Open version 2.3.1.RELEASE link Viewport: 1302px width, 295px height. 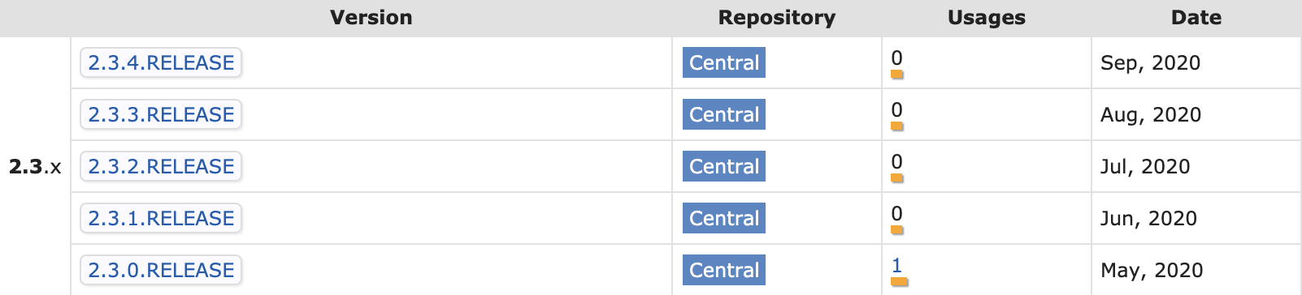click(x=161, y=218)
